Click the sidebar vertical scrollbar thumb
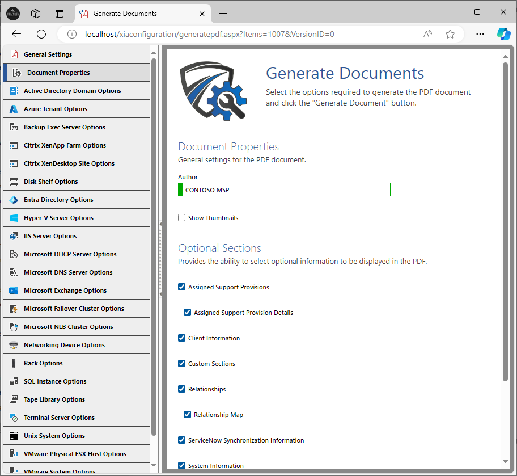This screenshot has width=517, height=476. pos(154,247)
